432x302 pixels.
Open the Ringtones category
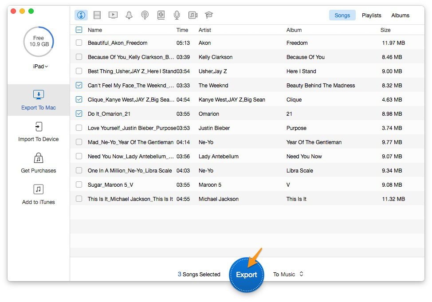[129, 15]
